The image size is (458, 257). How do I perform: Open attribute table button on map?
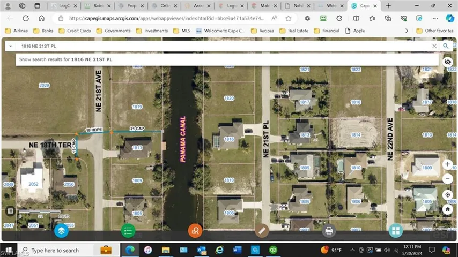coord(10,211)
